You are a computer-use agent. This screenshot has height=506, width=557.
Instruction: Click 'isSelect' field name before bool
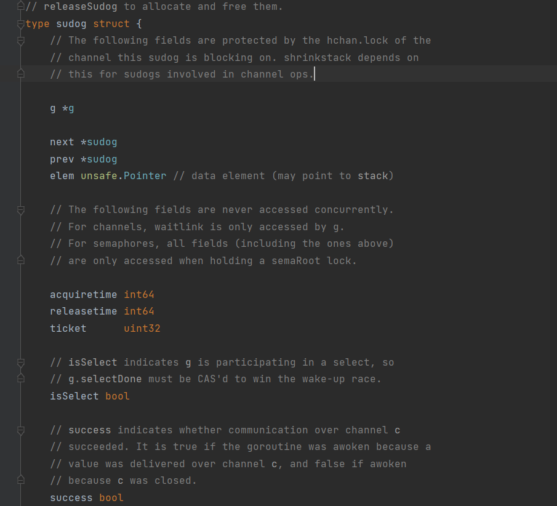tap(74, 396)
